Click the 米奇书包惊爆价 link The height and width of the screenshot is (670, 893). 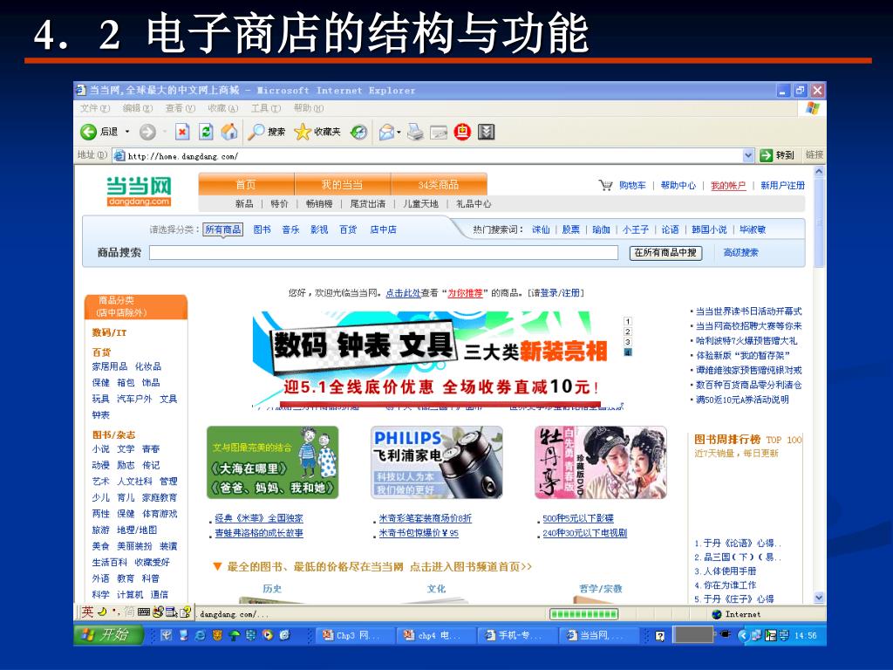419,533
